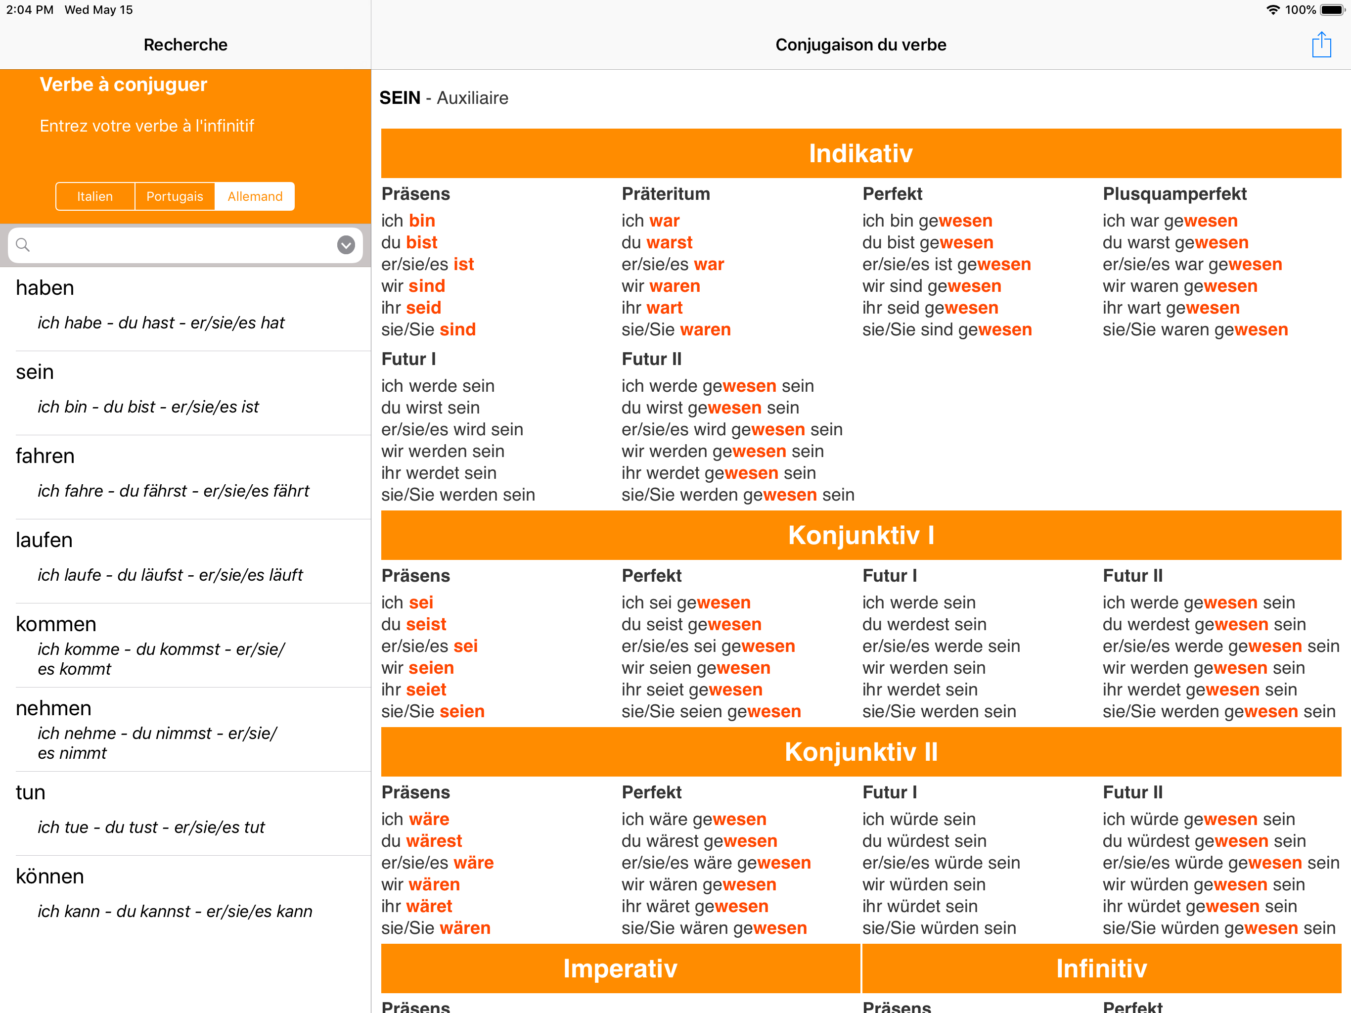Tap the 2:04 PM clock in status bar
The image size is (1351, 1013).
pos(30,10)
